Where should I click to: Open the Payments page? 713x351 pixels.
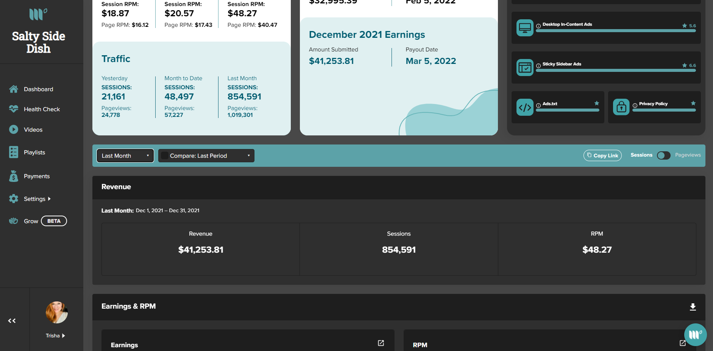37,176
